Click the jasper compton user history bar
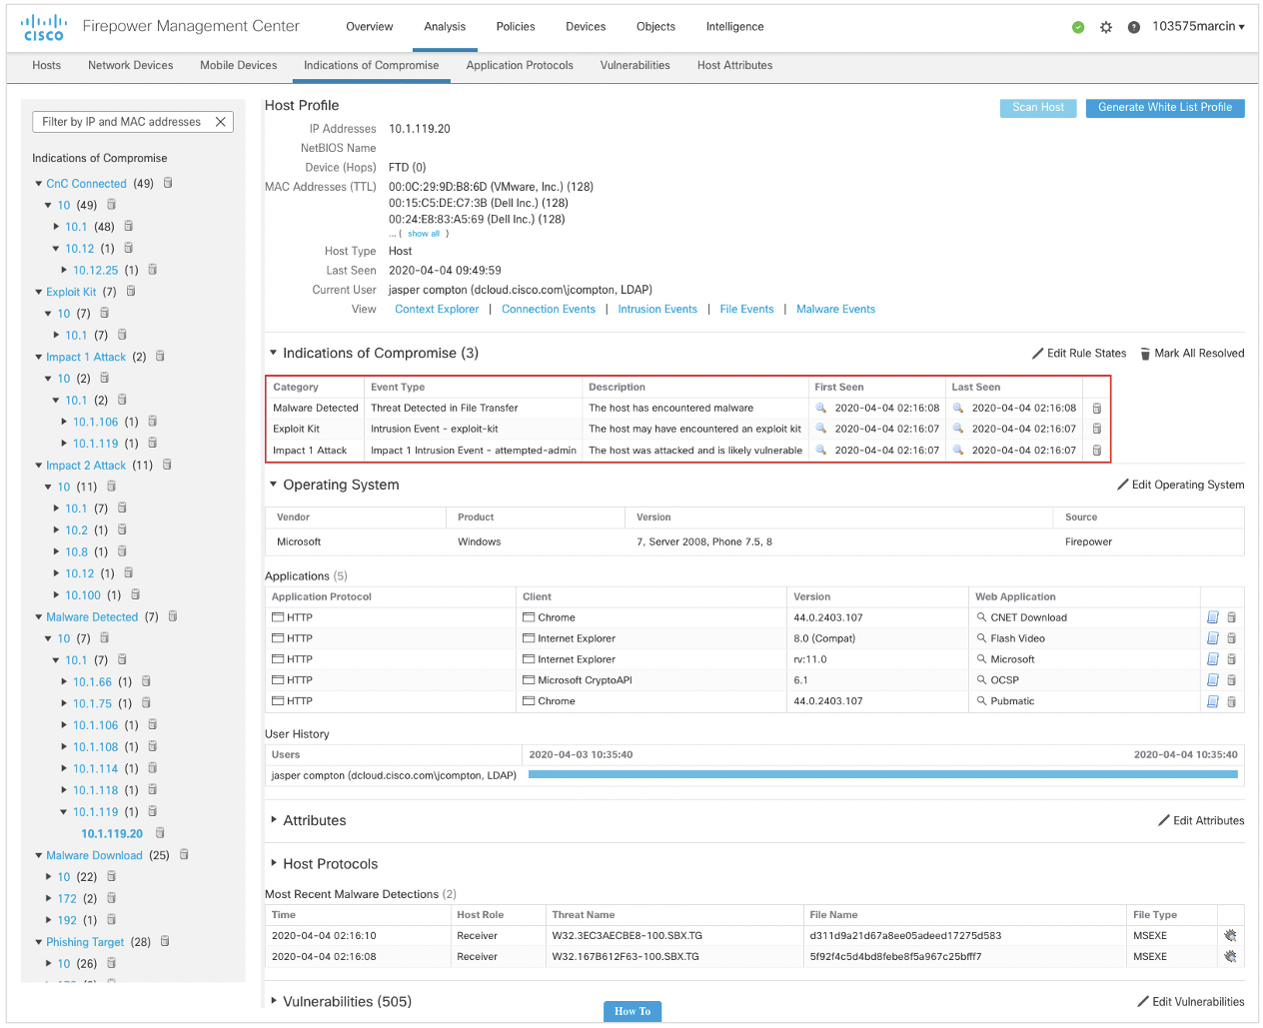The height and width of the screenshot is (1028, 1263). pos(882,775)
